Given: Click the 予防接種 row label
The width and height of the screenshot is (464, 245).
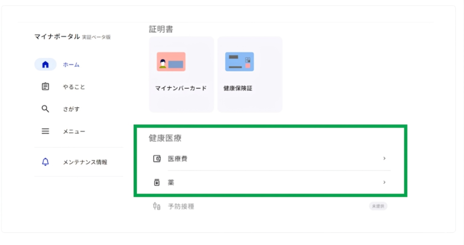Looking at the screenshot, I should (x=181, y=207).
